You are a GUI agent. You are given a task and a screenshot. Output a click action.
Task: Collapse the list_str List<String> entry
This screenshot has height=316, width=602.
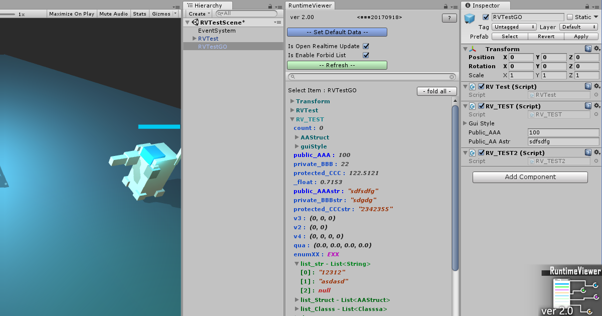coord(296,263)
